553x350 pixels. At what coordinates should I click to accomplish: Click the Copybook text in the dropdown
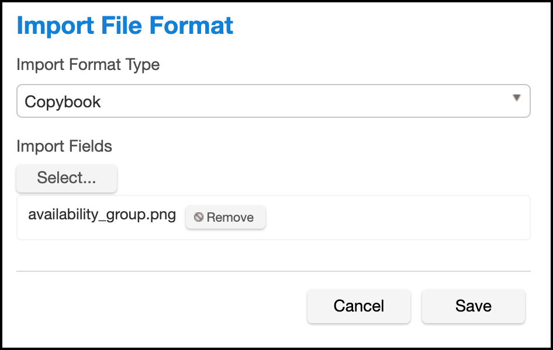tap(63, 101)
